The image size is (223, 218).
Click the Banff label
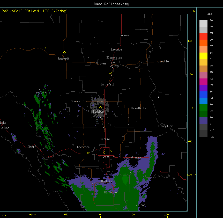[32, 147]
